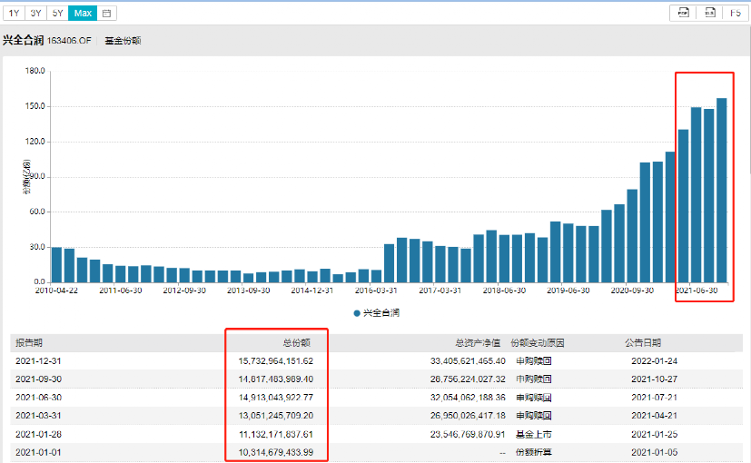
Task: Click the XLS export icon
Action: click(709, 13)
